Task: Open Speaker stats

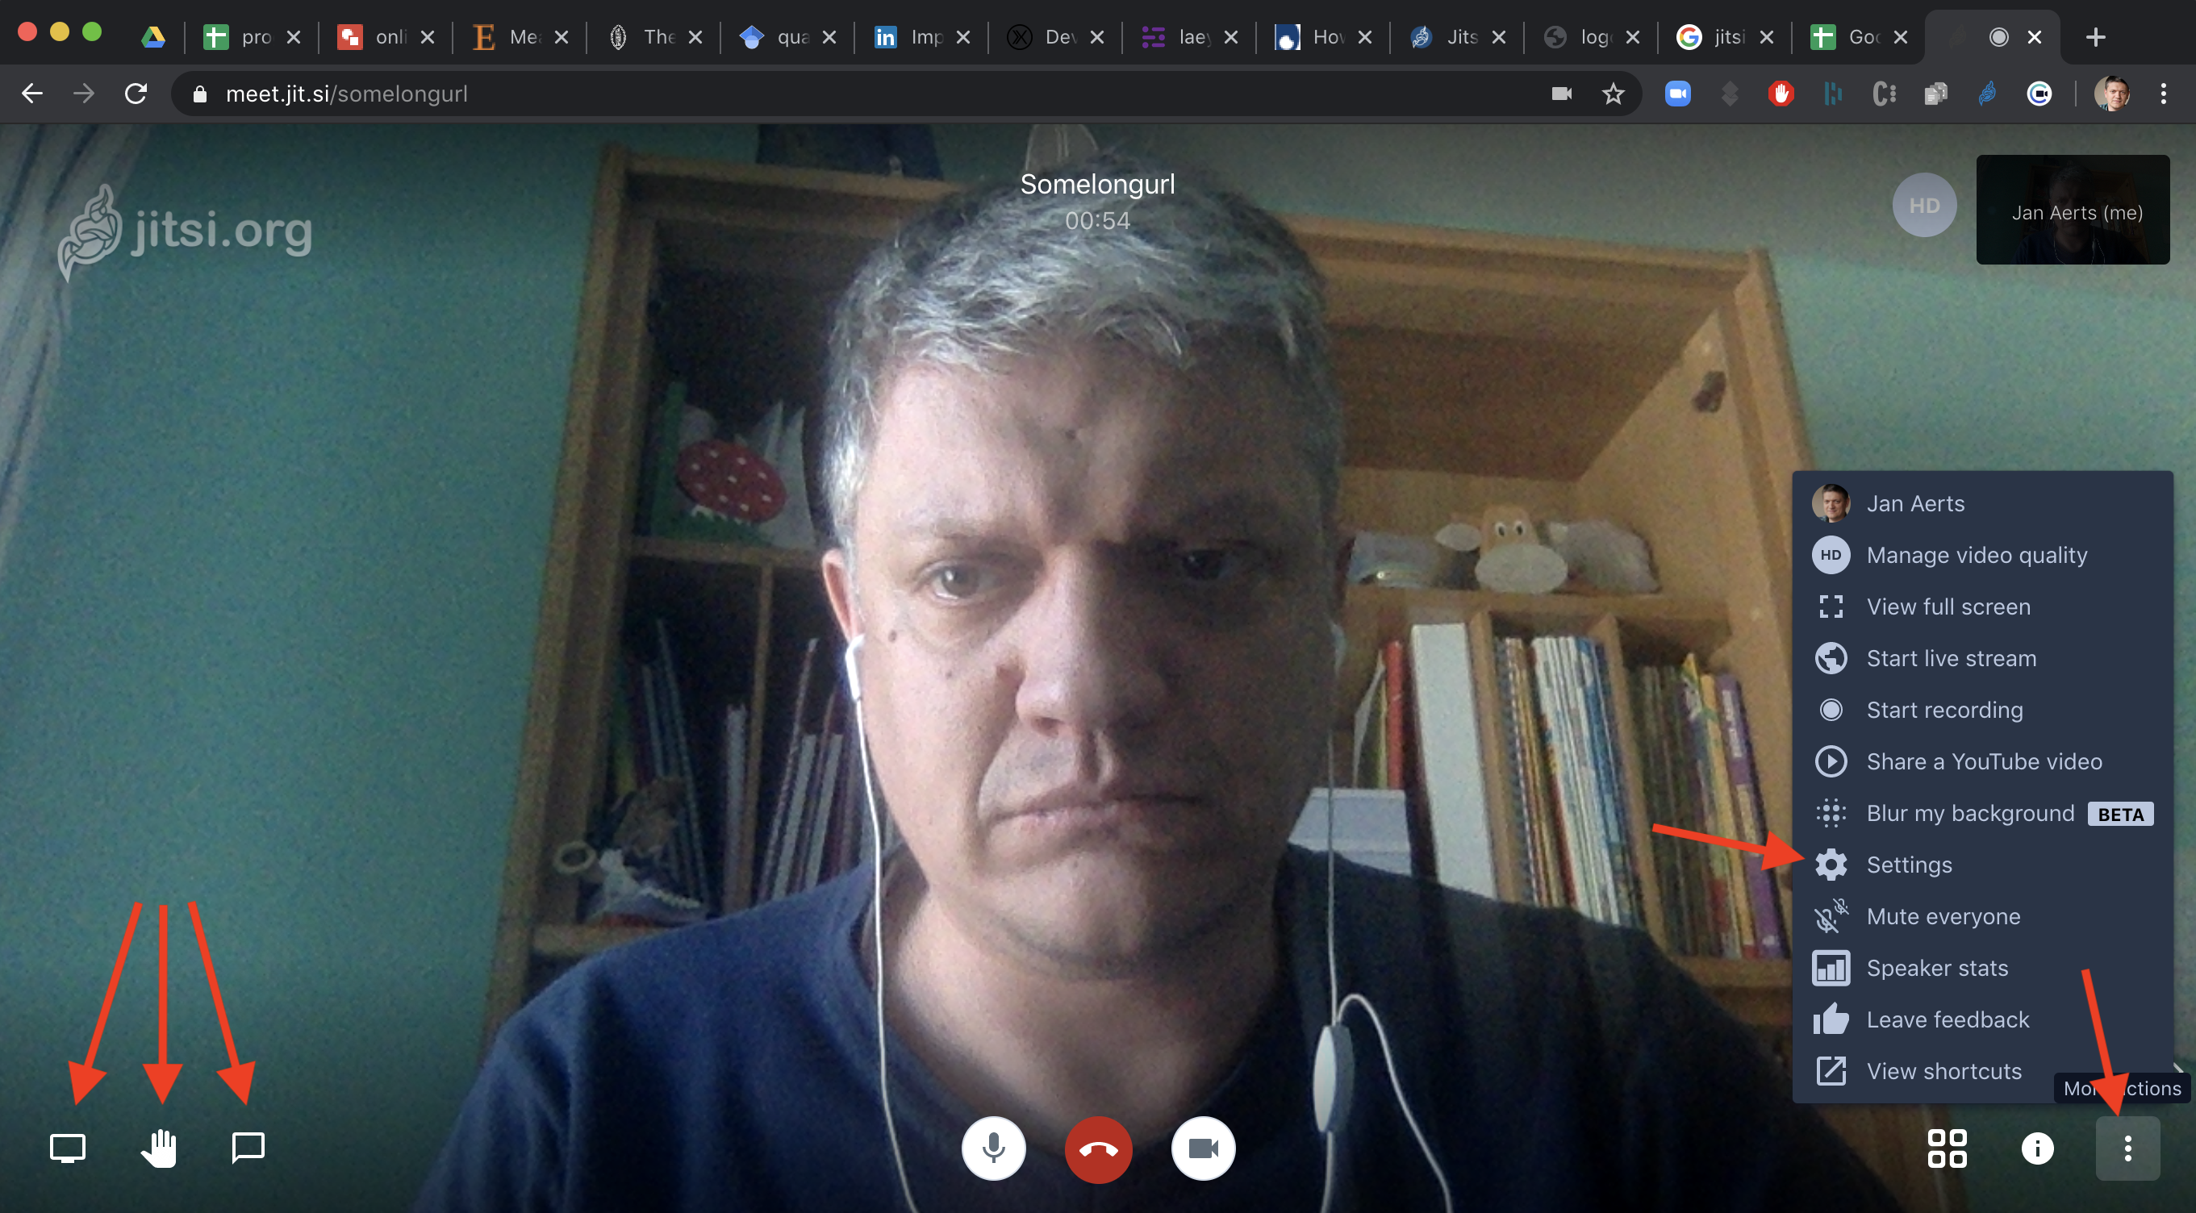Action: click(x=1982, y=968)
